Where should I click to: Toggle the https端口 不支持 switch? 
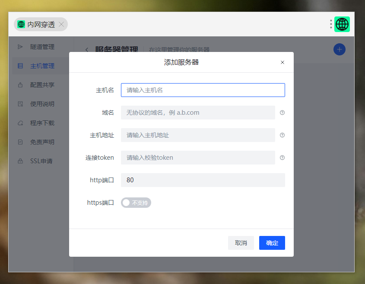coord(136,203)
